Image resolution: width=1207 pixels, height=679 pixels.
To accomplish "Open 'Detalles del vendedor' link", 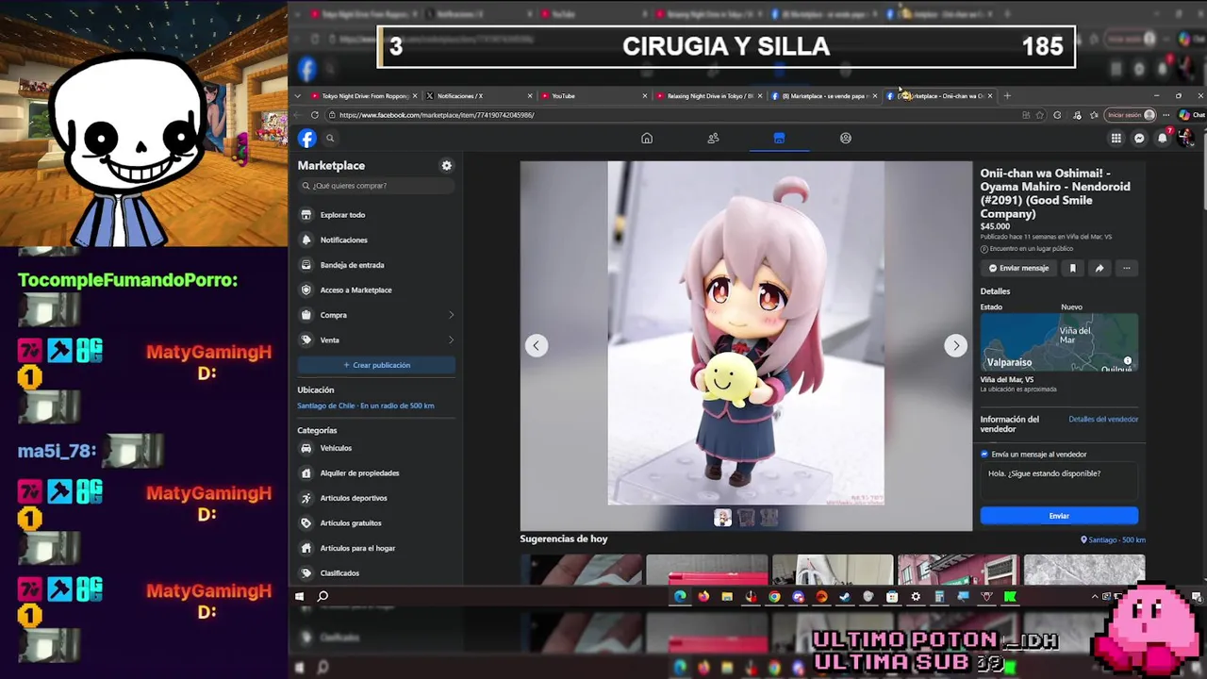I will [1103, 419].
